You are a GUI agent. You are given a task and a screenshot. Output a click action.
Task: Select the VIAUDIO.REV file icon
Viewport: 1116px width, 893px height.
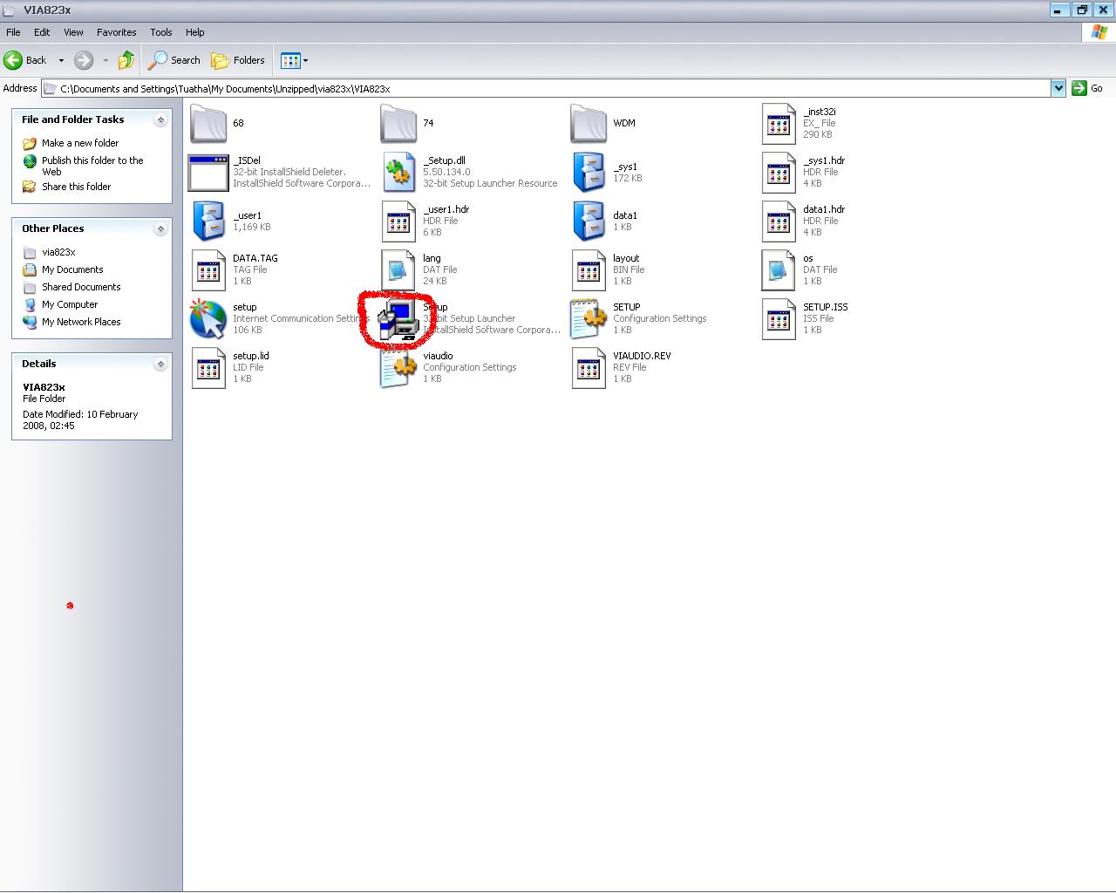tap(589, 367)
